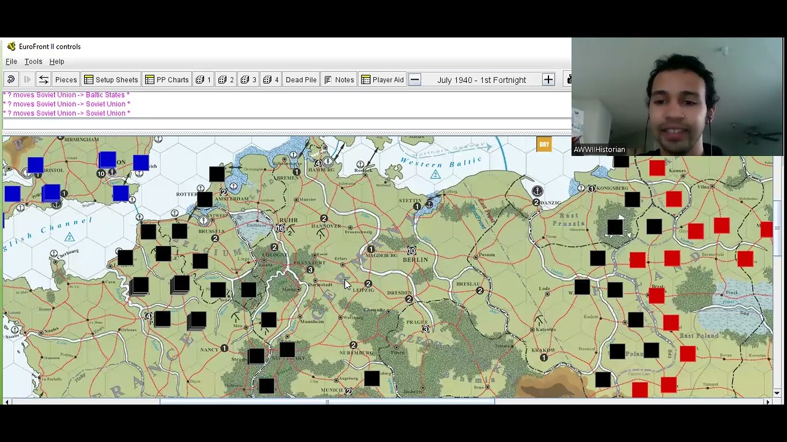Click the Ruhr region label
Image resolution: width=787 pixels, height=442 pixels.
288,220
